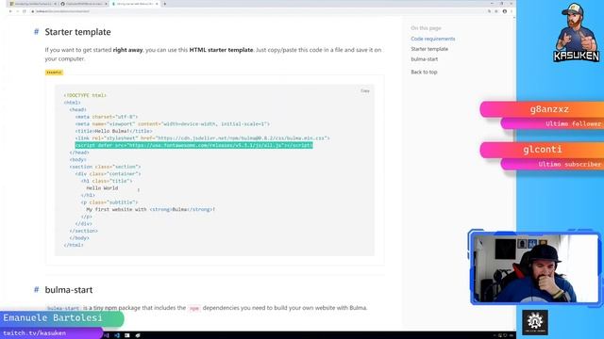The height and width of the screenshot is (339, 604).
Task: Click the browser forward arrow
Action: [17, 11]
